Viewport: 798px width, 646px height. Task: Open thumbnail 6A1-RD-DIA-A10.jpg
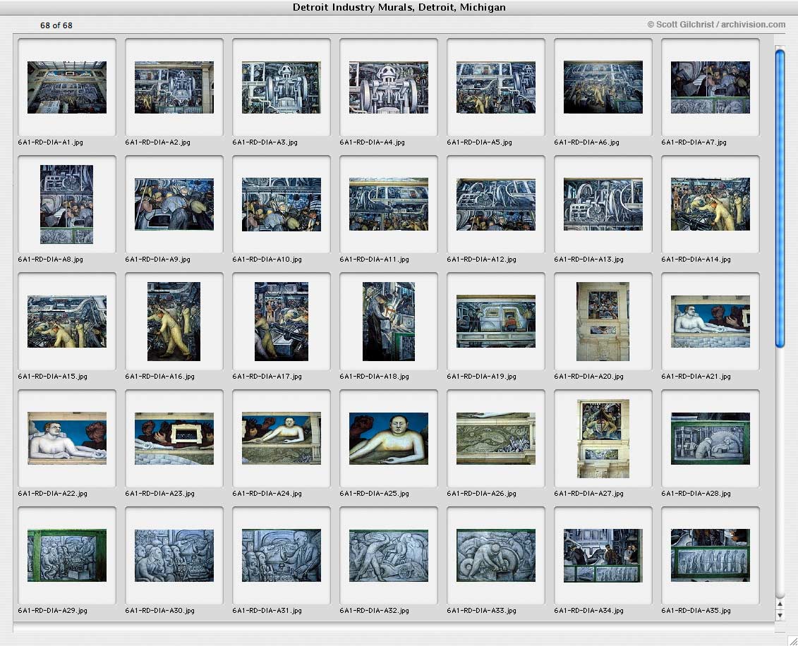pos(282,205)
